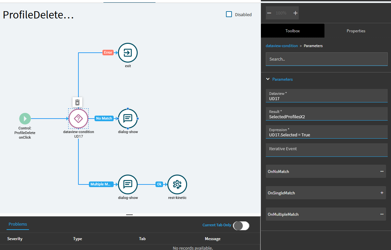
Task: Collapse the Parameters section chevron
Action: 268,79
